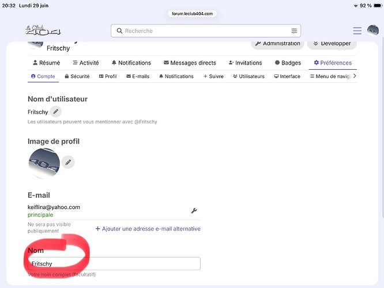Click the wrench icon beside the email address

(x=194, y=211)
